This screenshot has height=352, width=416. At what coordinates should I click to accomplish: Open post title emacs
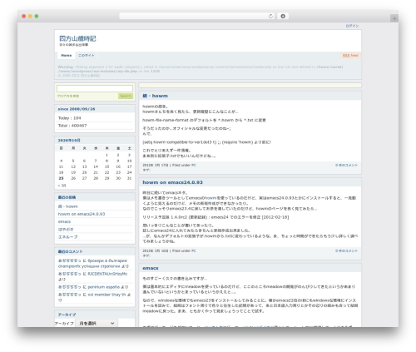point(151,268)
